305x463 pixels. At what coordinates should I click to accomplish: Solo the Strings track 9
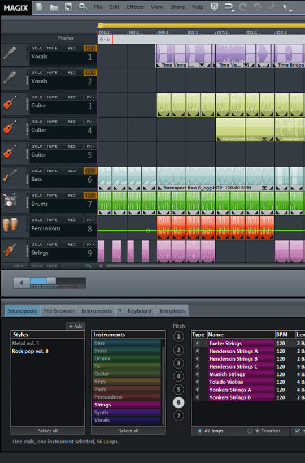37,244
